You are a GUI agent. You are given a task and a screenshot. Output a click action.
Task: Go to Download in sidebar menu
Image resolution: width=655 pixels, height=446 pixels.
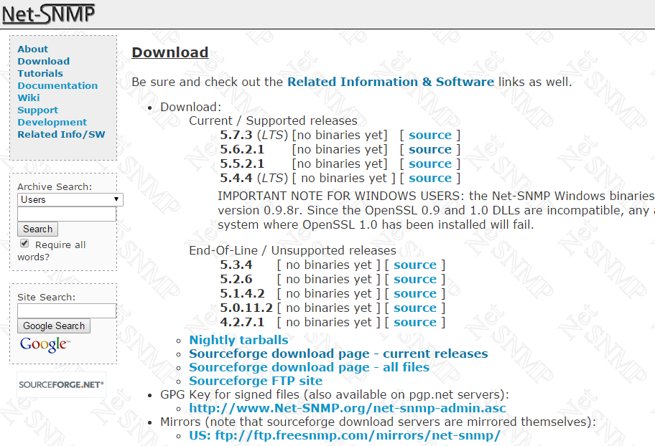pyautogui.click(x=43, y=62)
